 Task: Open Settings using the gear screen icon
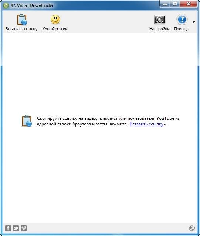coord(160,20)
